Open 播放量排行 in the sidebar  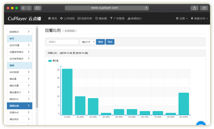coord(20,92)
